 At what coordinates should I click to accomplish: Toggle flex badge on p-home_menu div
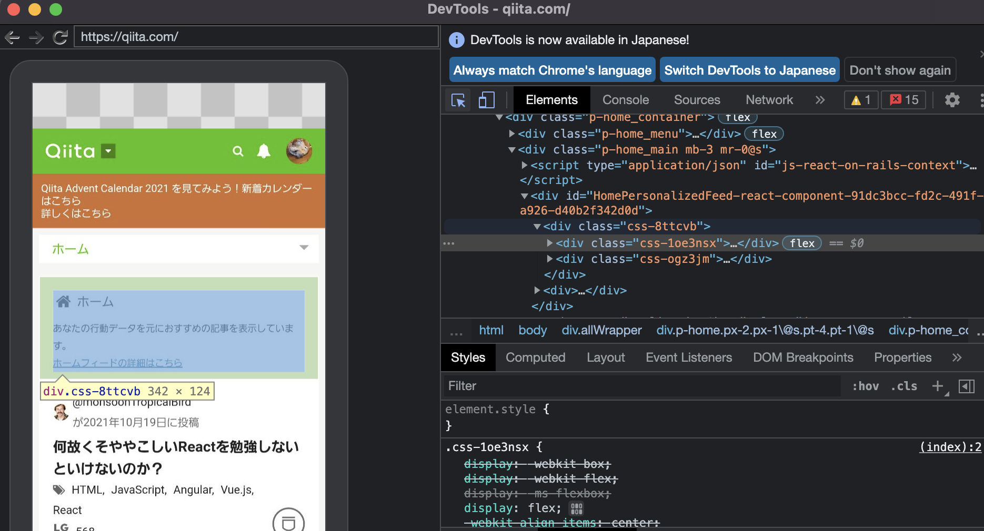(764, 134)
